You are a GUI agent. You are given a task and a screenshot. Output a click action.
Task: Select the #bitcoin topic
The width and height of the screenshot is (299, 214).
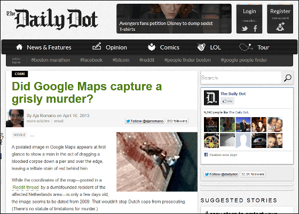tap(121, 60)
